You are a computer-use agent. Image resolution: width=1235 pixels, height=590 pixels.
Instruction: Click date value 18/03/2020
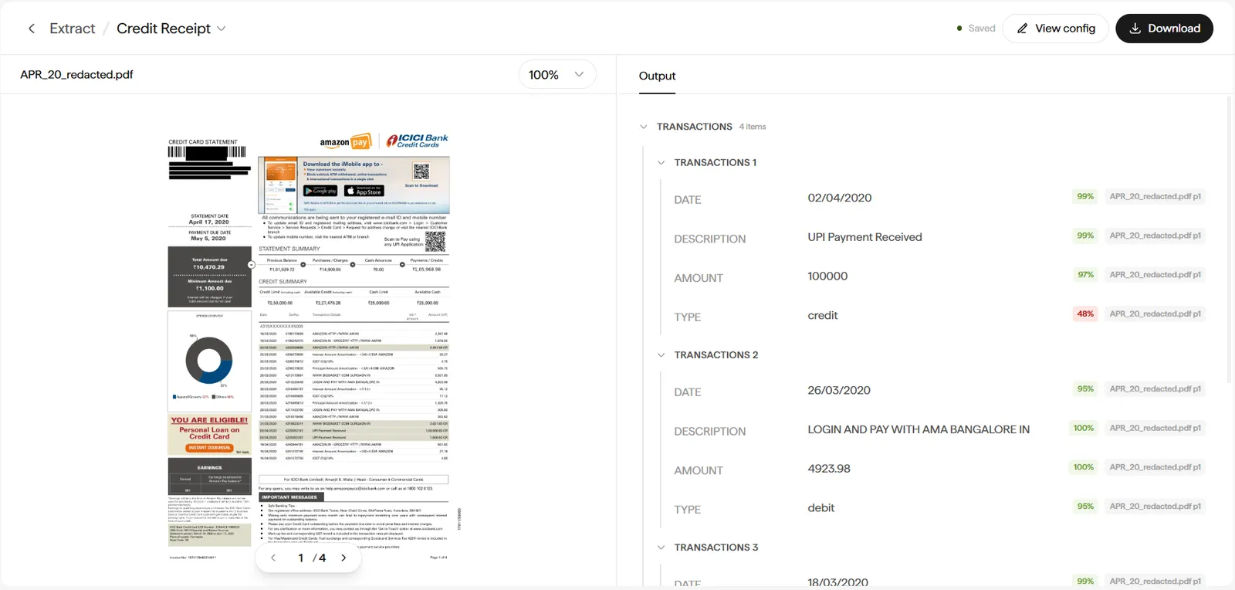[x=837, y=582]
